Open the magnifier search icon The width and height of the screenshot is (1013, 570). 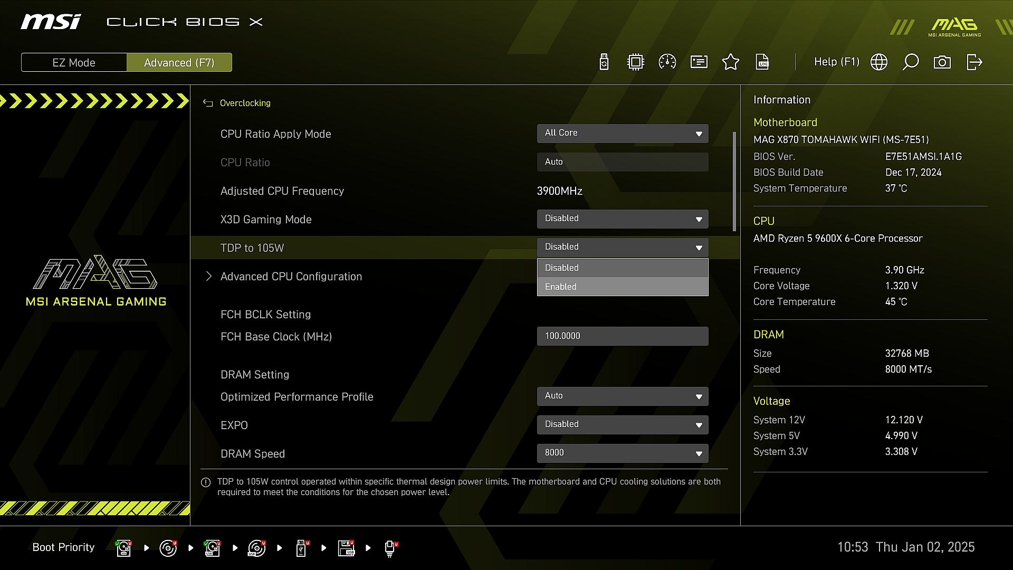[911, 62]
